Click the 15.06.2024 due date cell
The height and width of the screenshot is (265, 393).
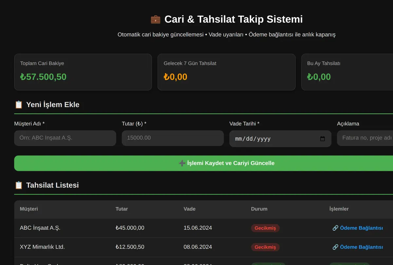[198, 228]
